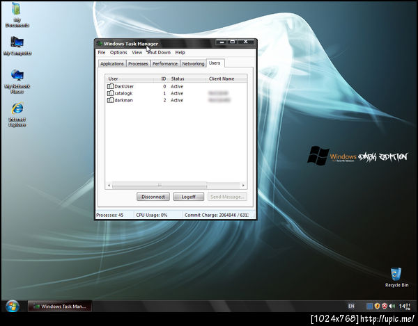Click the darkman user icon
Viewport: 418px width, 326px height.
pos(110,100)
